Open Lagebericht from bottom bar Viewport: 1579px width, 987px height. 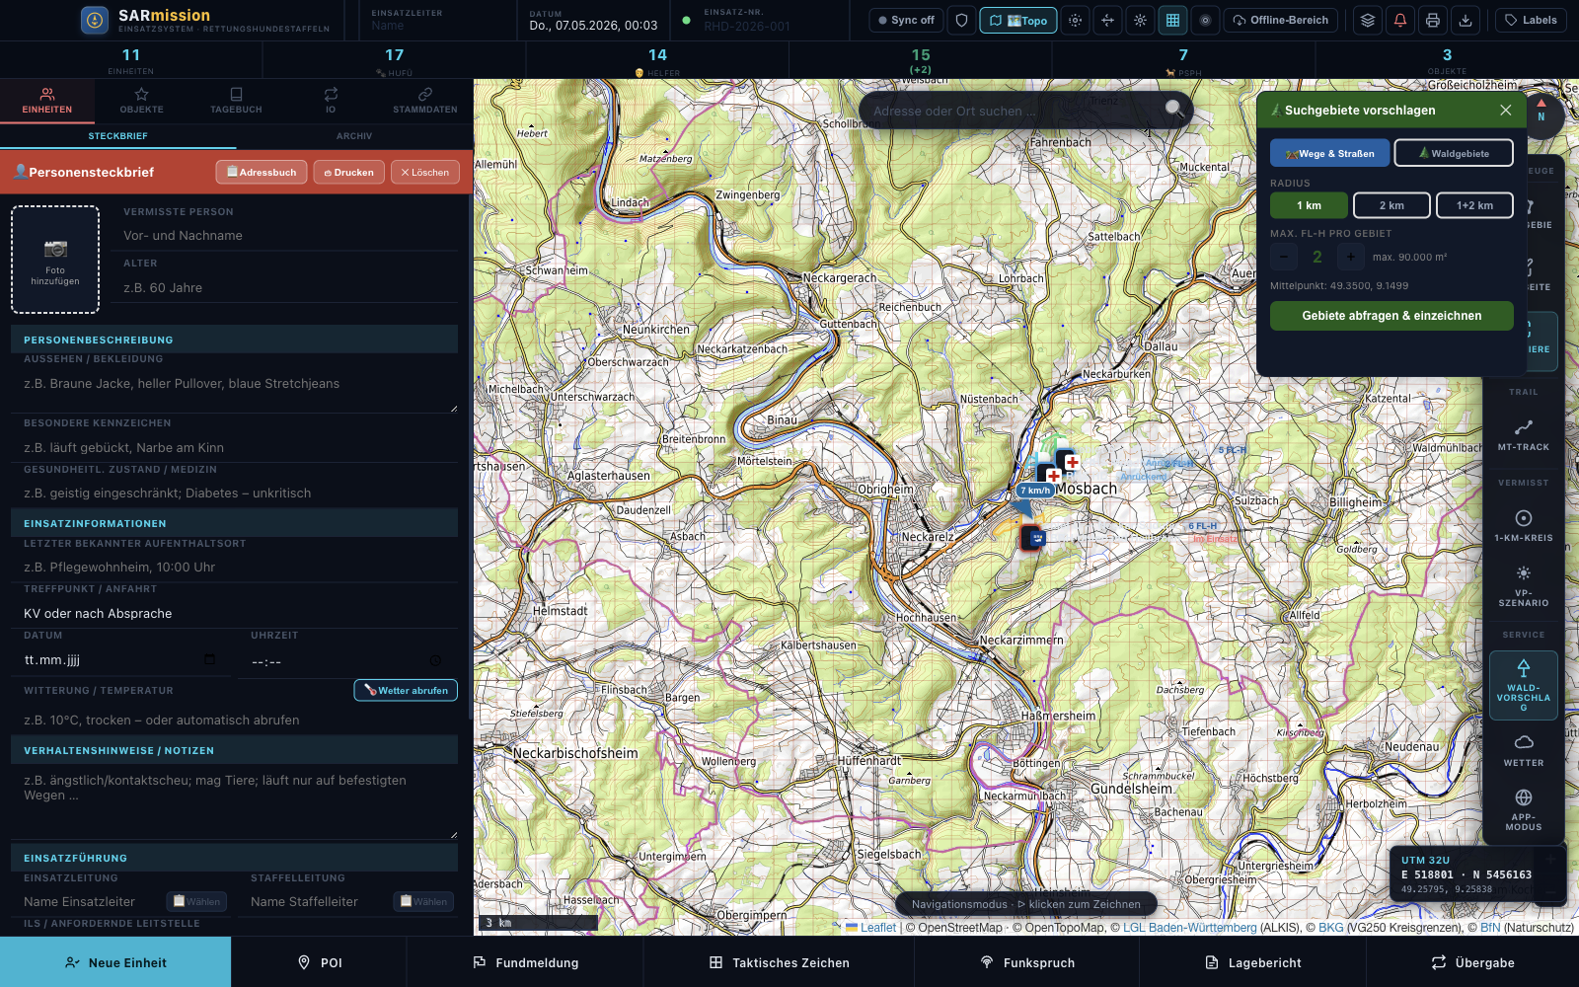[1252, 962]
